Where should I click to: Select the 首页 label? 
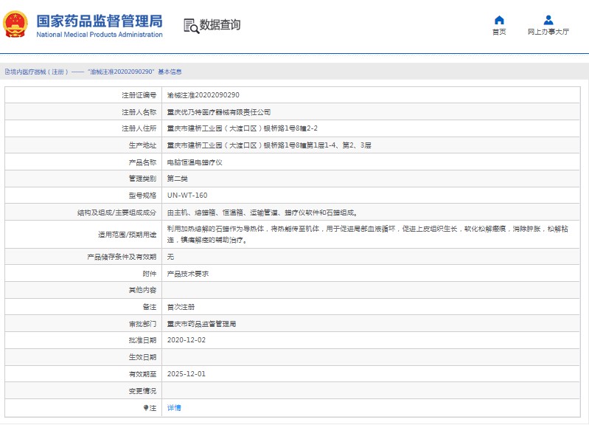coord(499,32)
